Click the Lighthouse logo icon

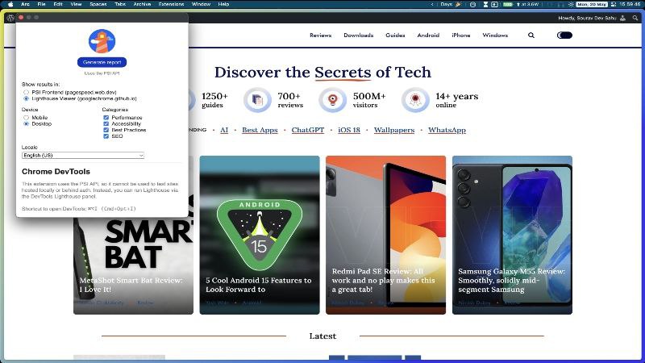click(x=102, y=41)
